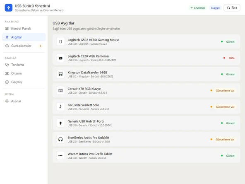Viewport: 245px width, 184px height.
Task: Click the headphones icon for SteelSeries Arctis Pro
Action: click(x=60, y=139)
